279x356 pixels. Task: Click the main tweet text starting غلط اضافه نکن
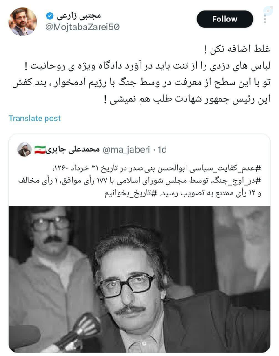pos(141,74)
